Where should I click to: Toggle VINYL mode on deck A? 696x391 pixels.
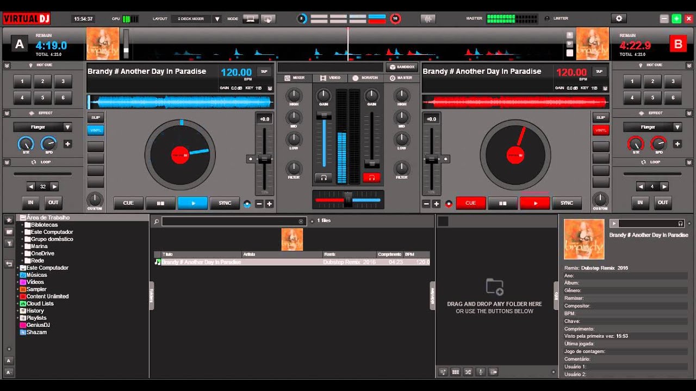[x=96, y=130]
